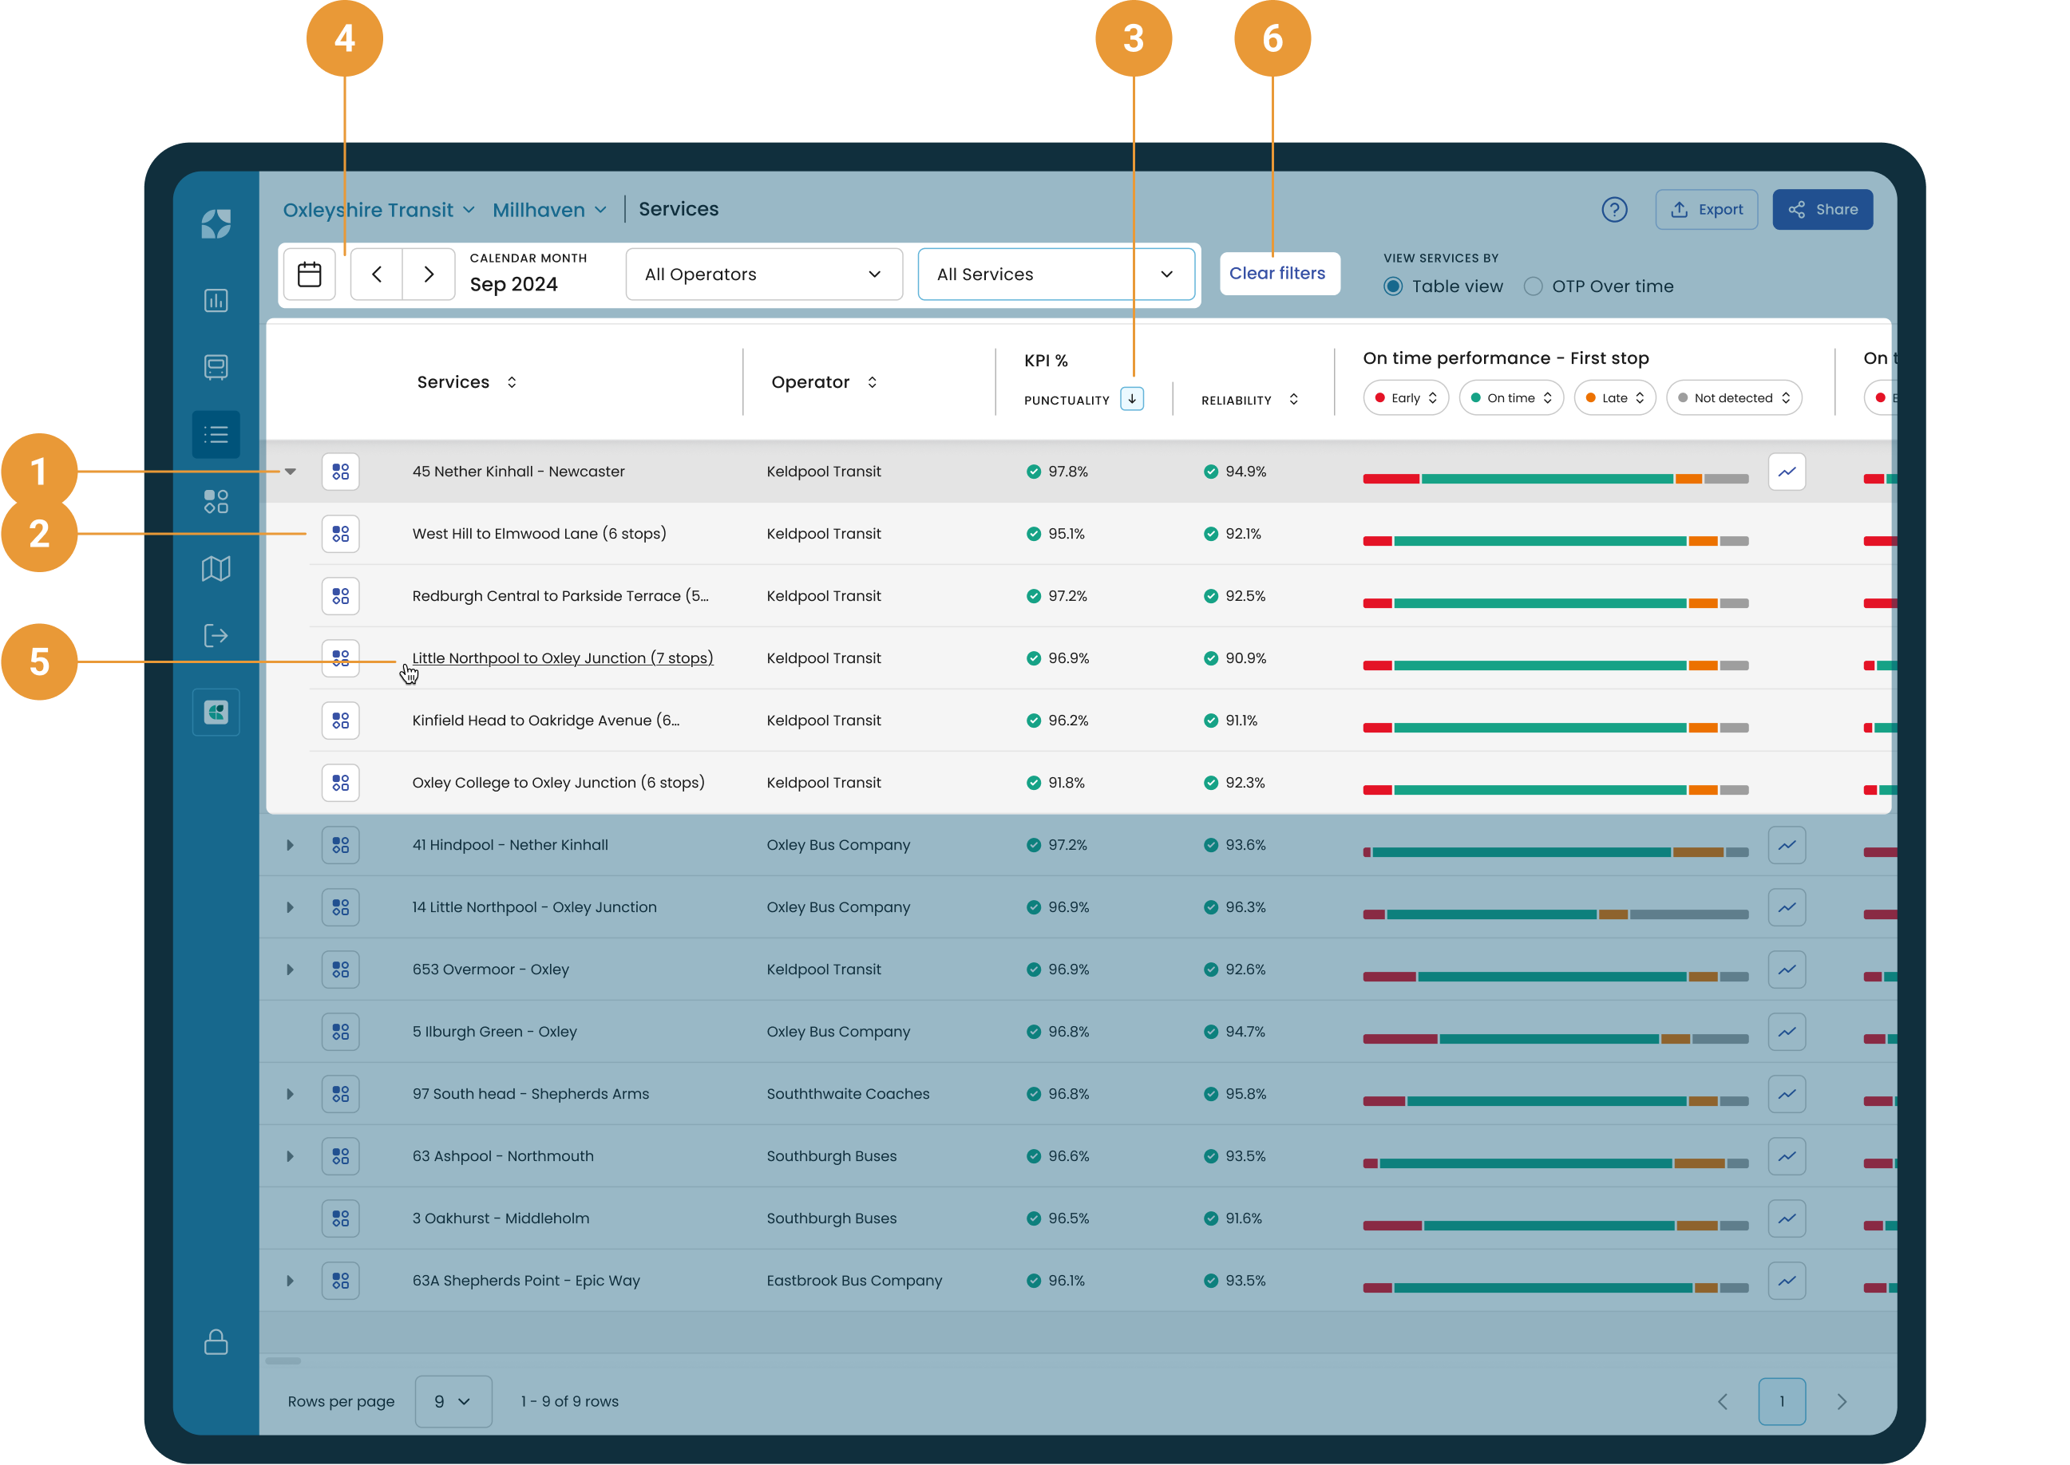Open the All Operators dropdown
The image size is (2070, 1465).
763,274
